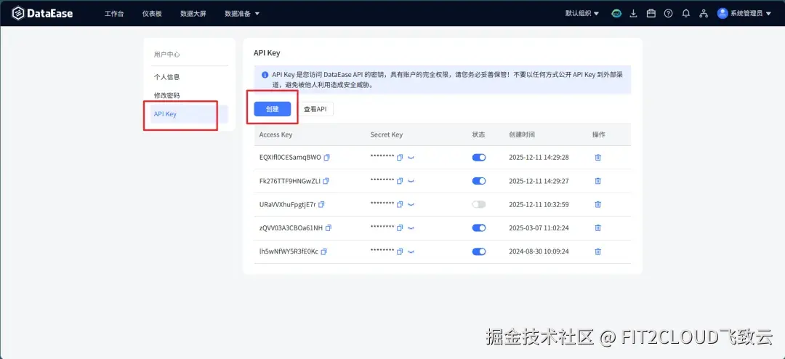Disable the lh5wNfWY5R3fE0Kc key switch

point(479,251)
